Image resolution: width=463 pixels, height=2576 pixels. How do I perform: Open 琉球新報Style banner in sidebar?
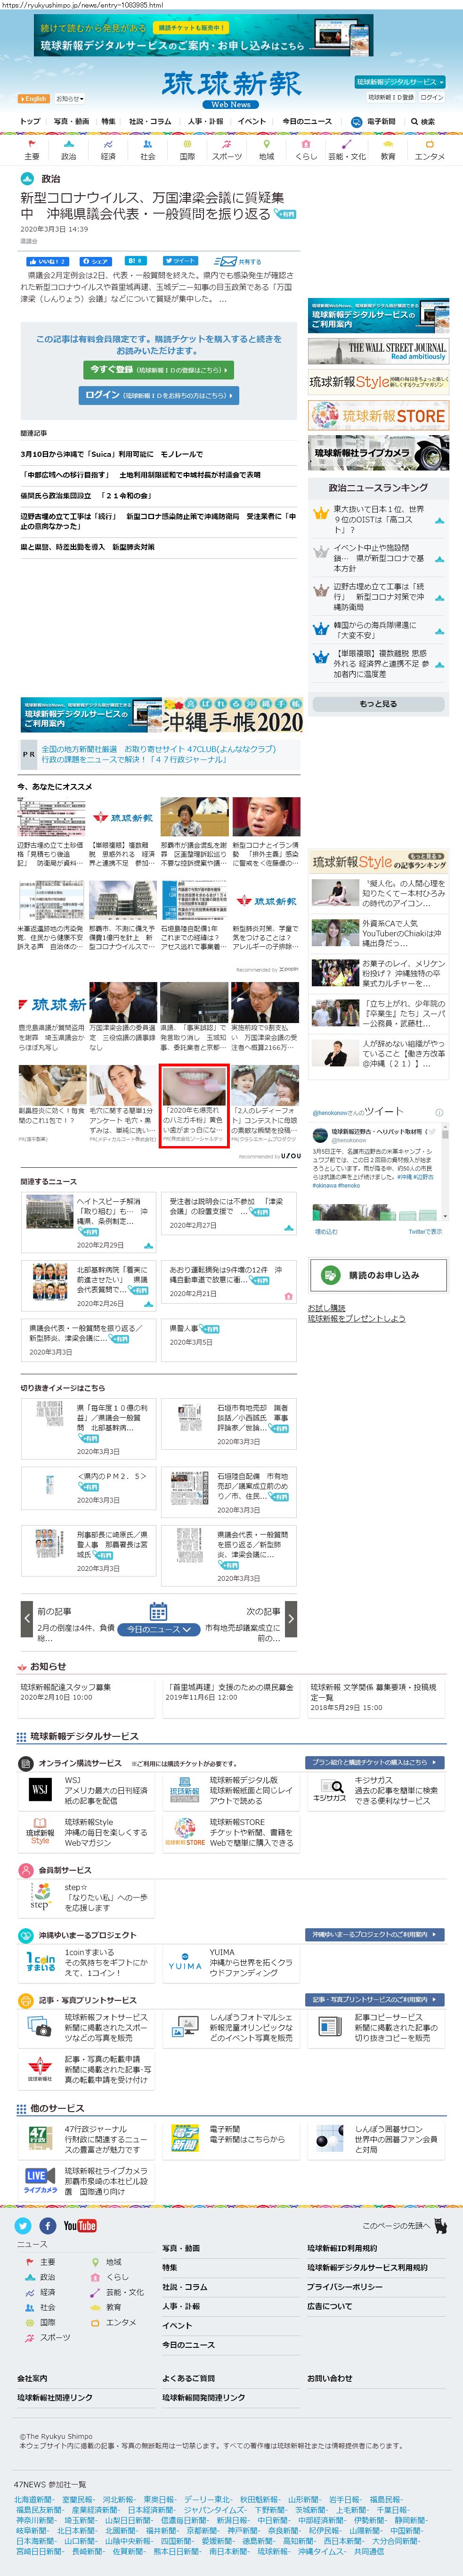coord(378,382)
